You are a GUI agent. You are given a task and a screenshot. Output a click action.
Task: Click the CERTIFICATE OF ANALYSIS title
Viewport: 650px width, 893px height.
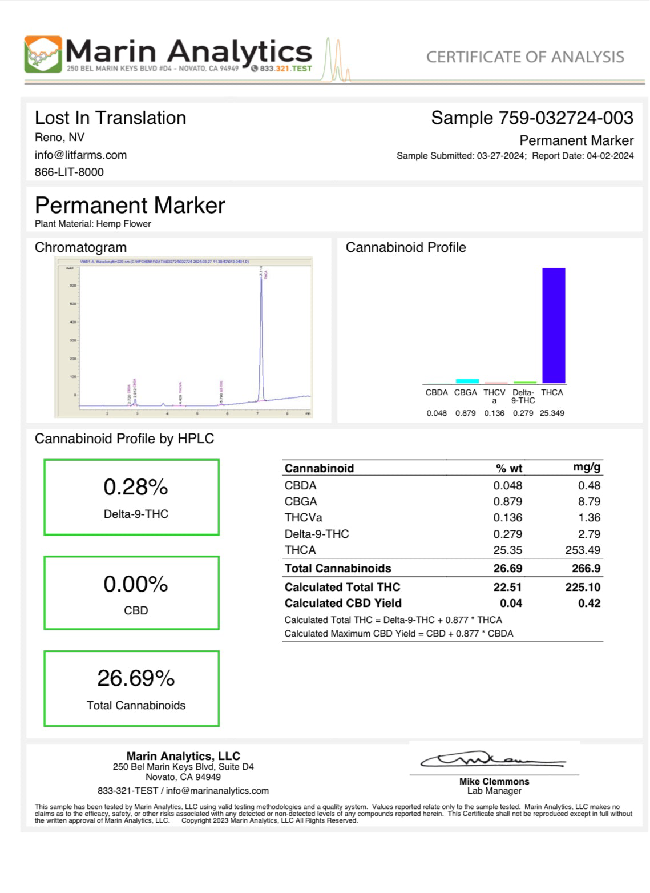pos(524,57)
